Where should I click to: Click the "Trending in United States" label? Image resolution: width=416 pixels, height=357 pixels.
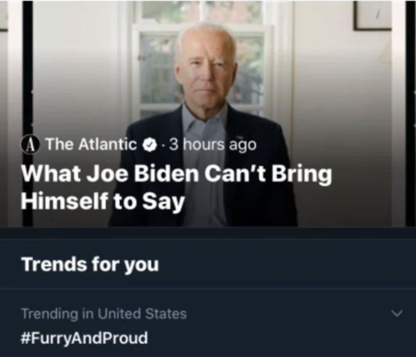pos(104,314)
